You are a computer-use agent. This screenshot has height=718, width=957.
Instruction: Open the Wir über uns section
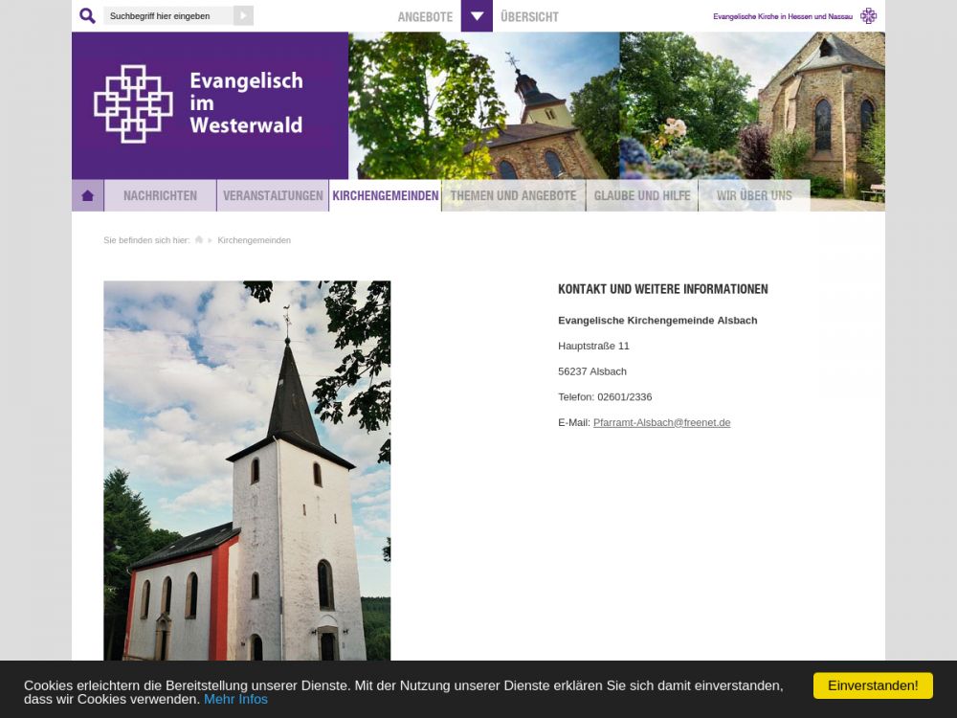(x=754, y=195)
